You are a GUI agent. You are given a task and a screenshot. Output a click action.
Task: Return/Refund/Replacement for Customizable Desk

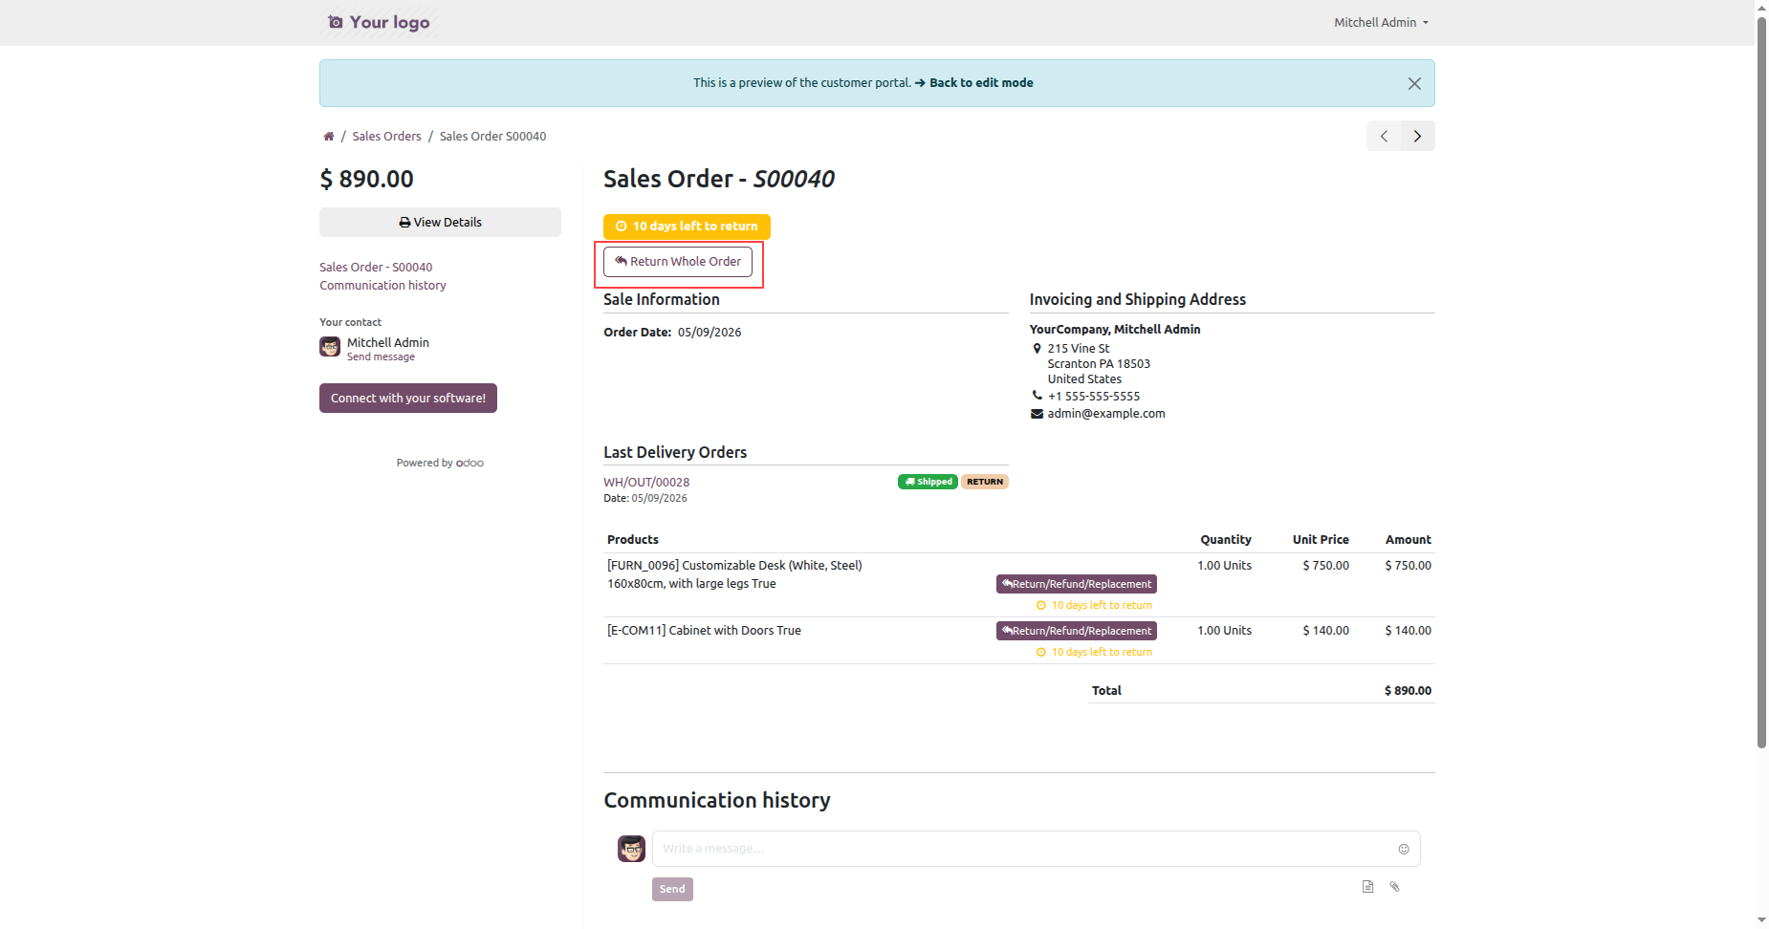pyautogui.click(x=1077, y=584)
